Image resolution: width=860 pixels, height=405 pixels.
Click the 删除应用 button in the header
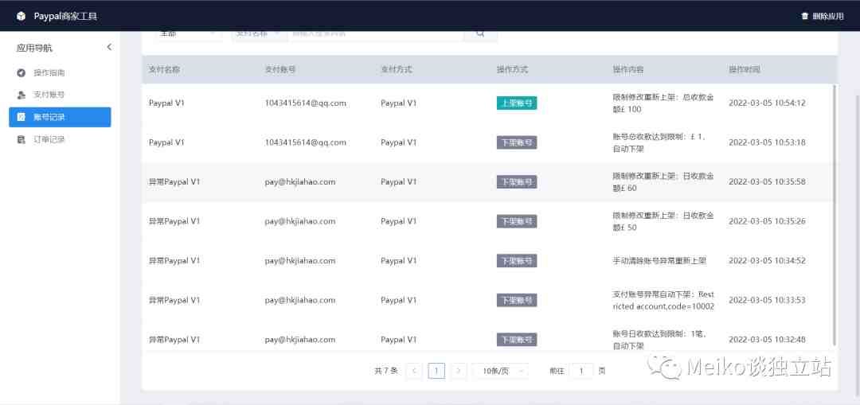click(x=822, y=16)
